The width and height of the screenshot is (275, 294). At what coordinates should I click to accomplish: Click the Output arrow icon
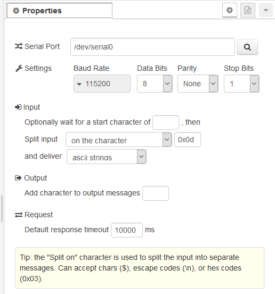point(18,178)
